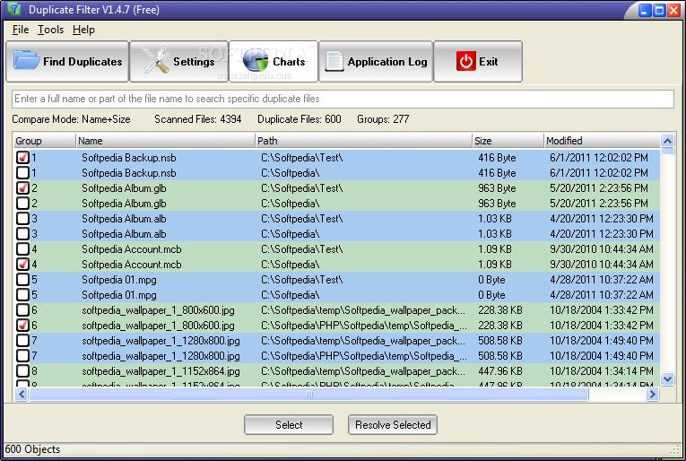Uncheck the Softpedia Account.mcb checked row
The image size is (686, 461).
click(22, 265)
